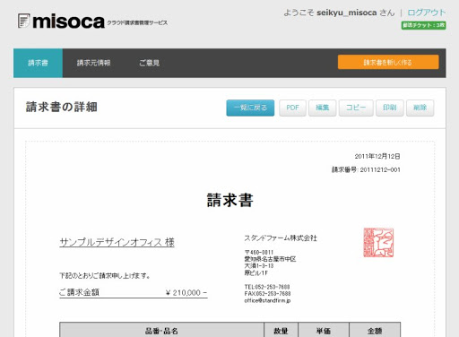This screenshot has height=337, width=459.
Task: Click the 下記のとおりご請求申し上げます sentence
Action: pyautogui.click(x=105, y=275)
